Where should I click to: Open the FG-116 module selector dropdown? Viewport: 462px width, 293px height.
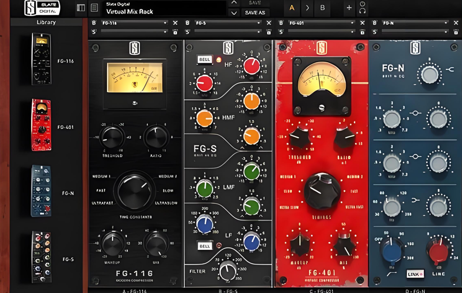point(134,23)
